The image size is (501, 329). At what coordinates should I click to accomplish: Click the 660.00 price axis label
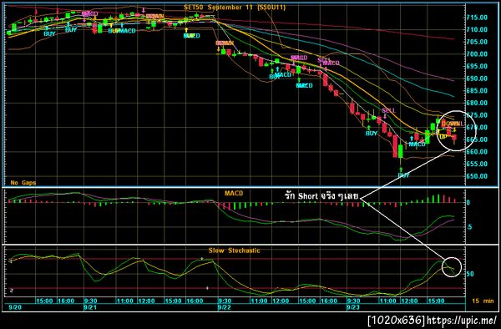tap(477, 152)
